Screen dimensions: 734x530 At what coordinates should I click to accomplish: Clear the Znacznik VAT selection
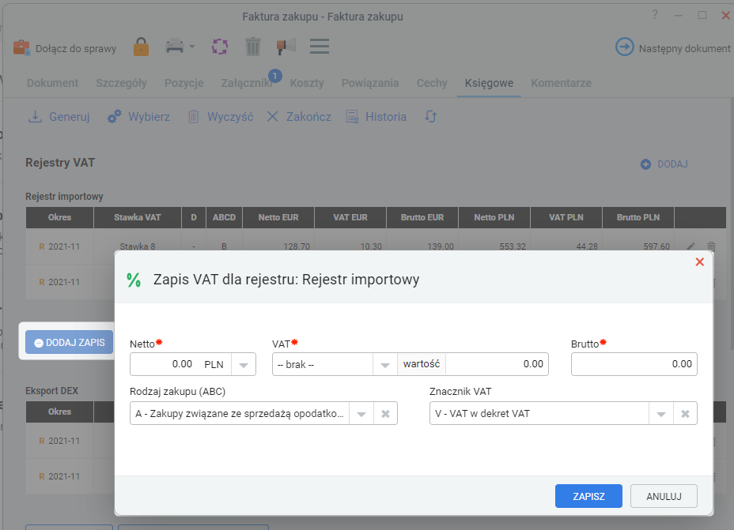pyautogui.click(x=685, y=414)
